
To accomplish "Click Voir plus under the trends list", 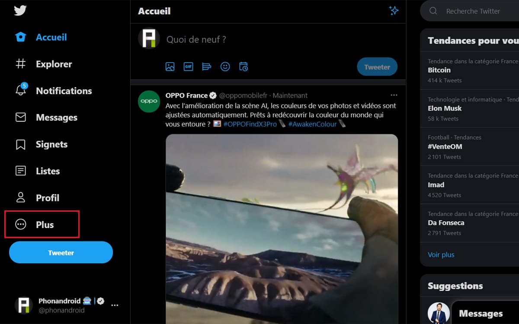I will pyautogui.click(x=441, y=254).
